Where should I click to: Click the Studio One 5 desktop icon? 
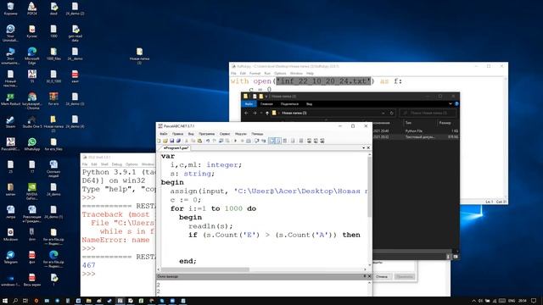coord(32,122)
